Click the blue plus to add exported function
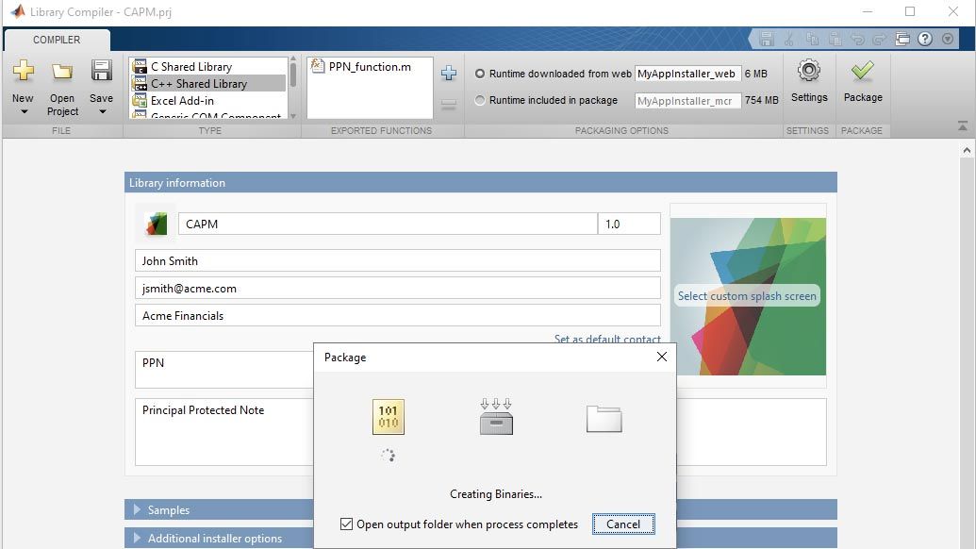 click(x=449, y=74)
